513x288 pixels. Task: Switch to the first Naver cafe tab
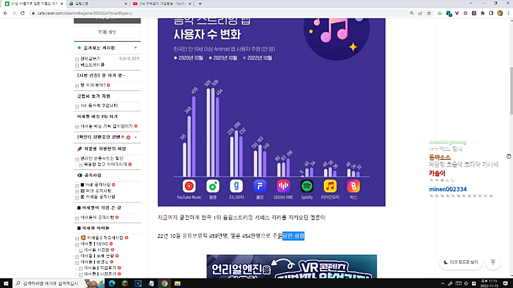34,4
